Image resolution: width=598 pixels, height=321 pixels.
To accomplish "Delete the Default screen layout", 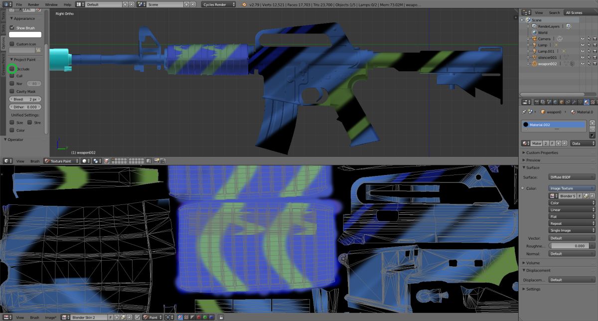I will (x=131, y=4).
